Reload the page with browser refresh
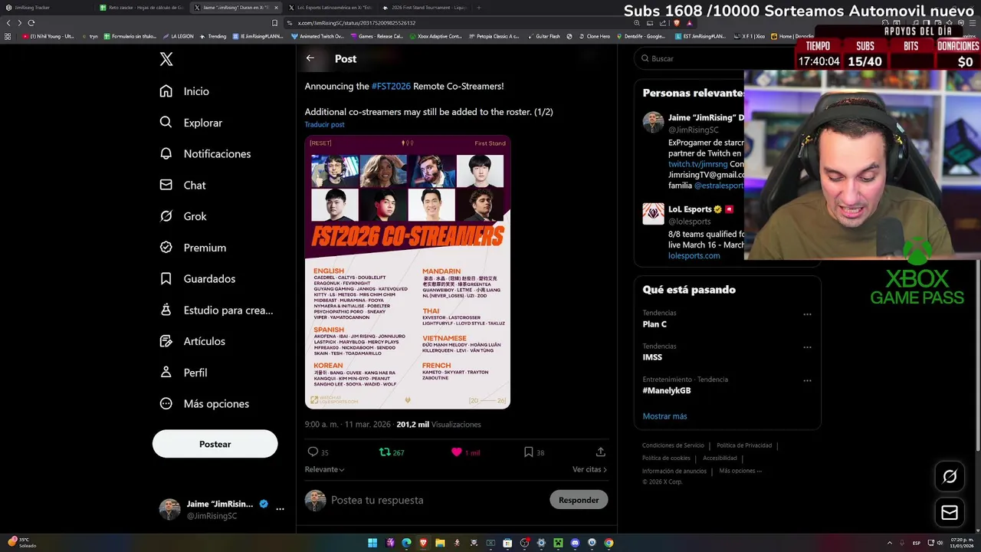The height and width of the screenshot is (552, 981). coord(31,23)
